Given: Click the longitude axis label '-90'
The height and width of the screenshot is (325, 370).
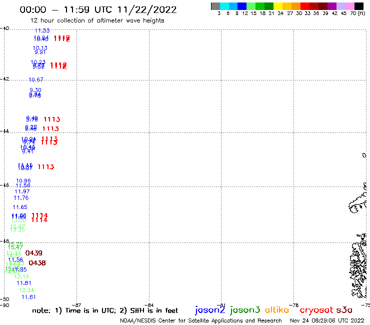Looking at the screenshot, I should pyautogui.click(x=4, y=305).
